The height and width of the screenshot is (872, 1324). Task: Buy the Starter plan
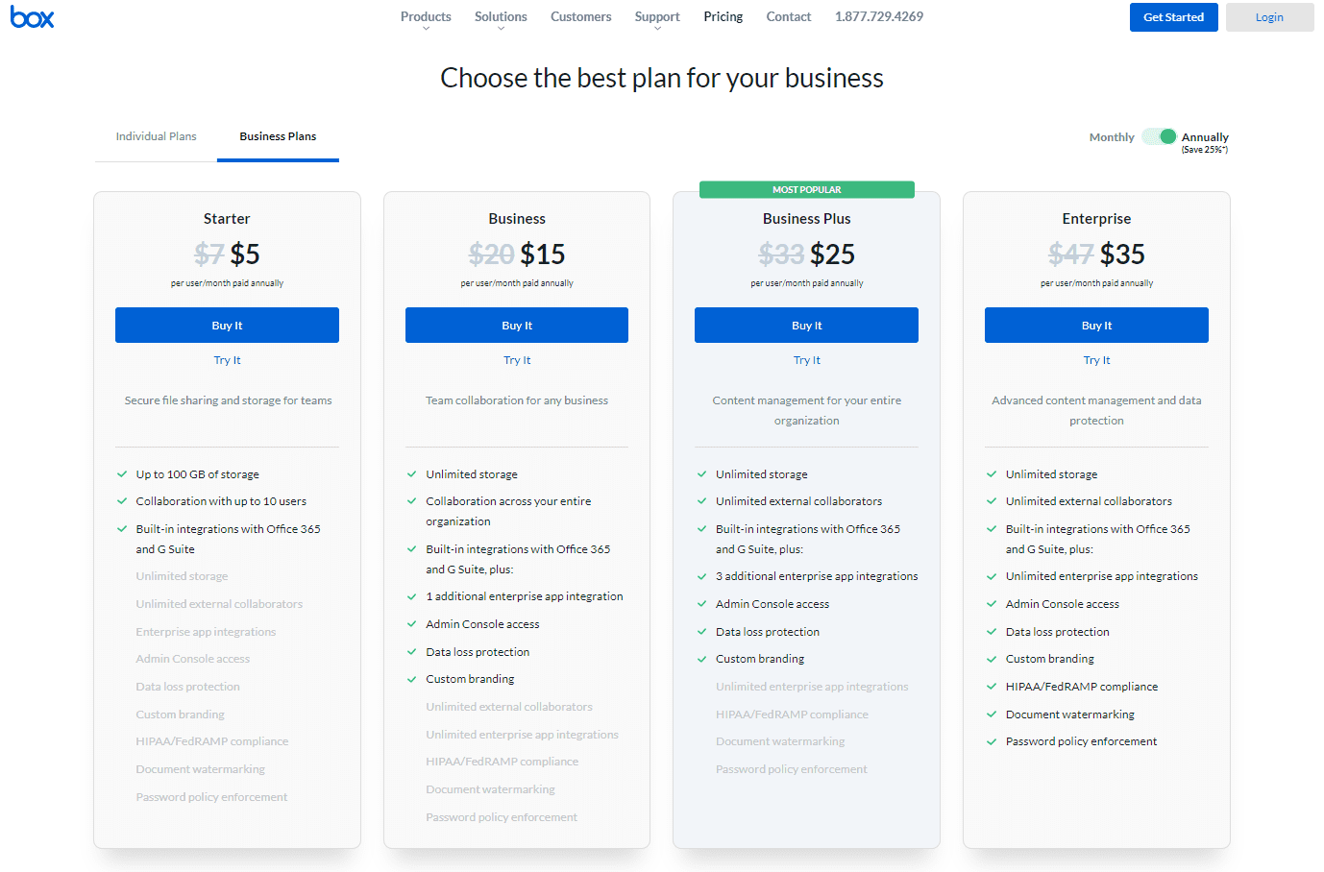point(227,325)
